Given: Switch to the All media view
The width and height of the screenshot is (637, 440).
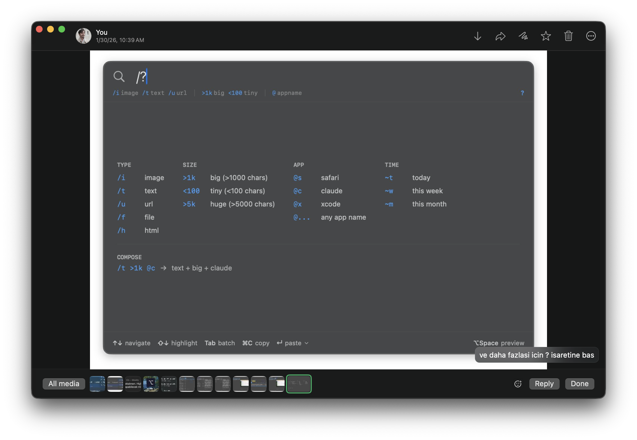Looking at the screenshot, I should pyautogui.click(x=64, y=384).
